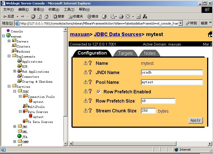The height and width of the screenshot is (154, 213).
Task: Switch to the Notes tab
Action: 150,53
